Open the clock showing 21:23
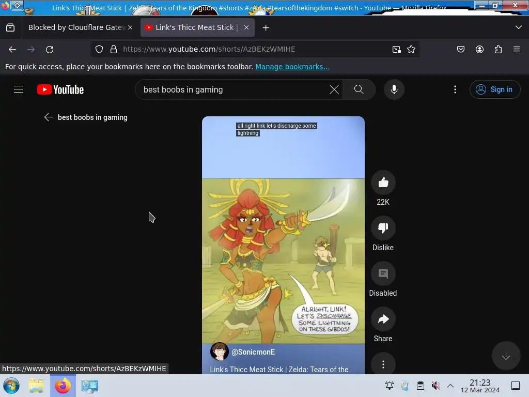Image resolution: width=529 pixels, height=397 pixels. [x=480, y=386]
